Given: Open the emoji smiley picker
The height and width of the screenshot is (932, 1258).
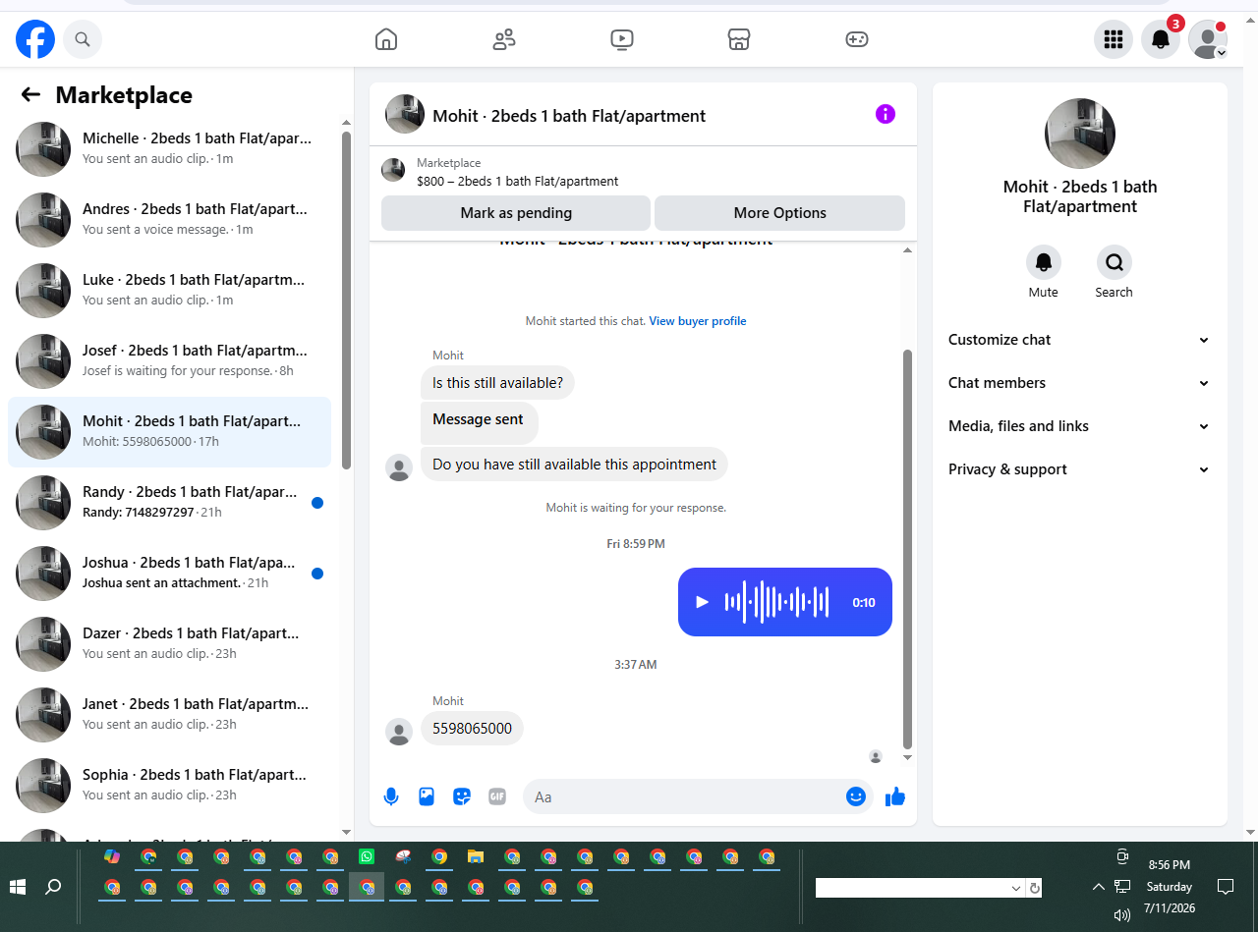Looking at the screenshot, I should click(x=856, y=796).
